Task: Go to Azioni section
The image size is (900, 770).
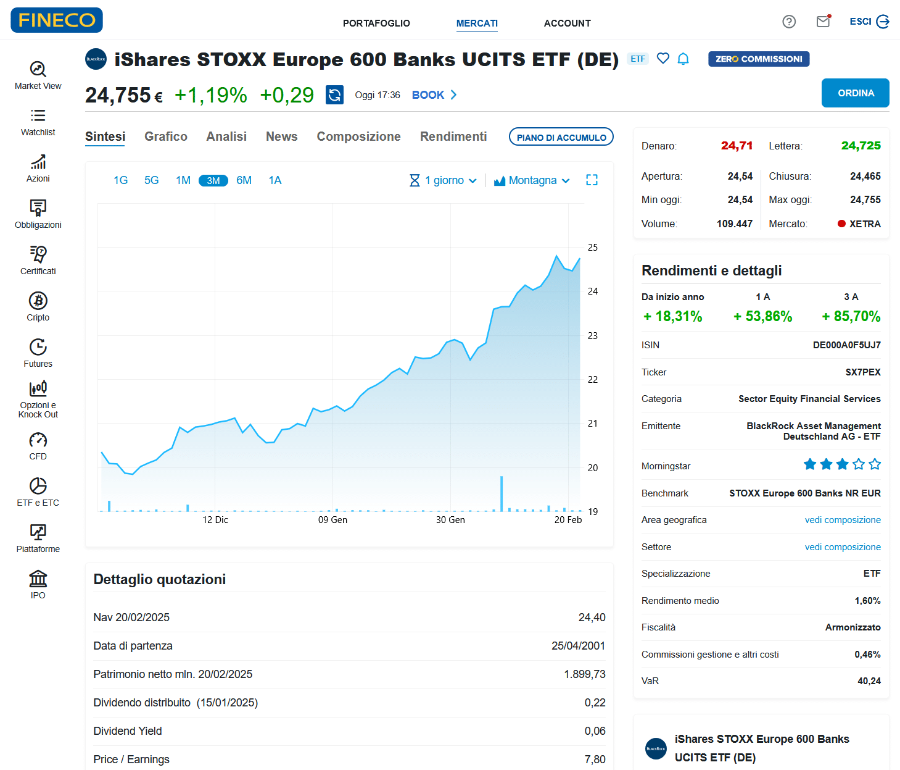Action: [x=38, y=168]
